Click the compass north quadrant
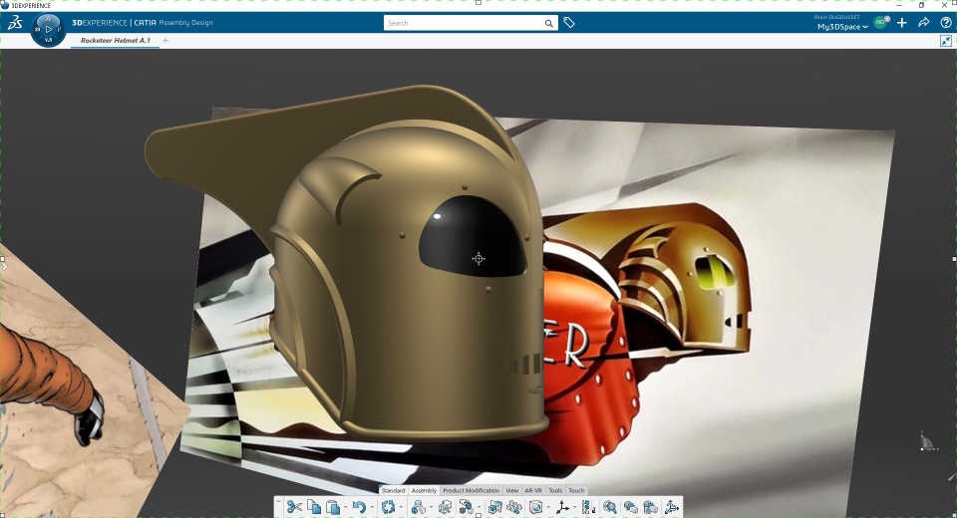957x518 pixels. click(x=48, y=18)
